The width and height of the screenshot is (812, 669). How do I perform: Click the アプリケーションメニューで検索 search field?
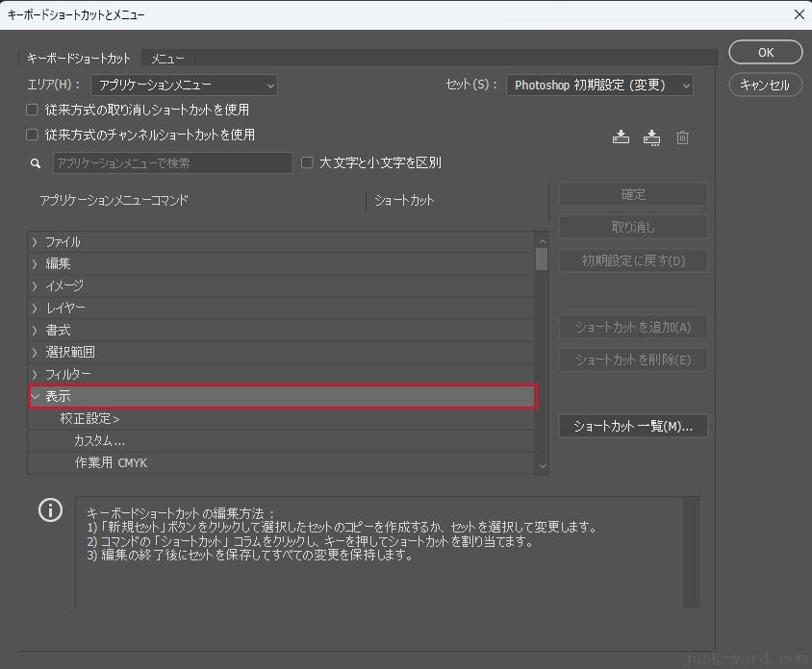[173, 163]
